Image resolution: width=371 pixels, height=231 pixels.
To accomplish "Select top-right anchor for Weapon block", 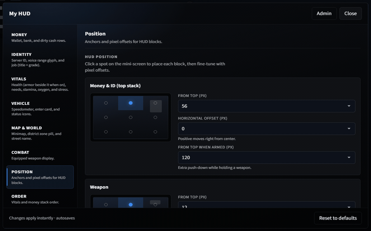I will coord(155,205).
